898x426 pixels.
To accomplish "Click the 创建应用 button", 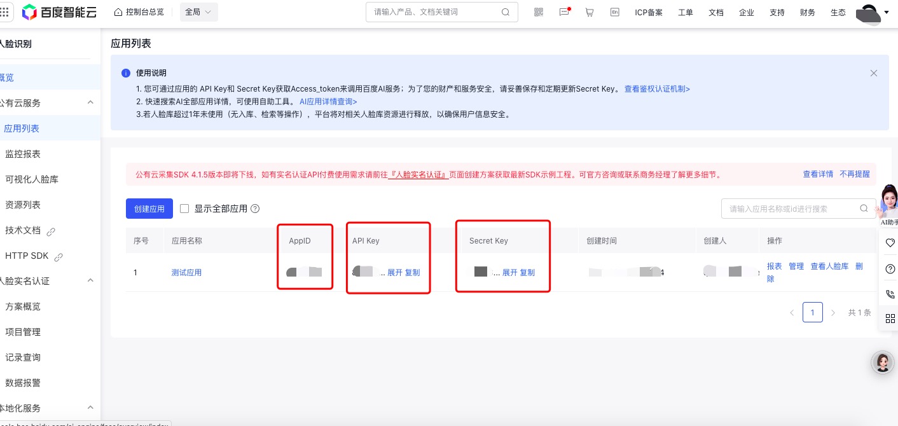I will coord(149,209).
